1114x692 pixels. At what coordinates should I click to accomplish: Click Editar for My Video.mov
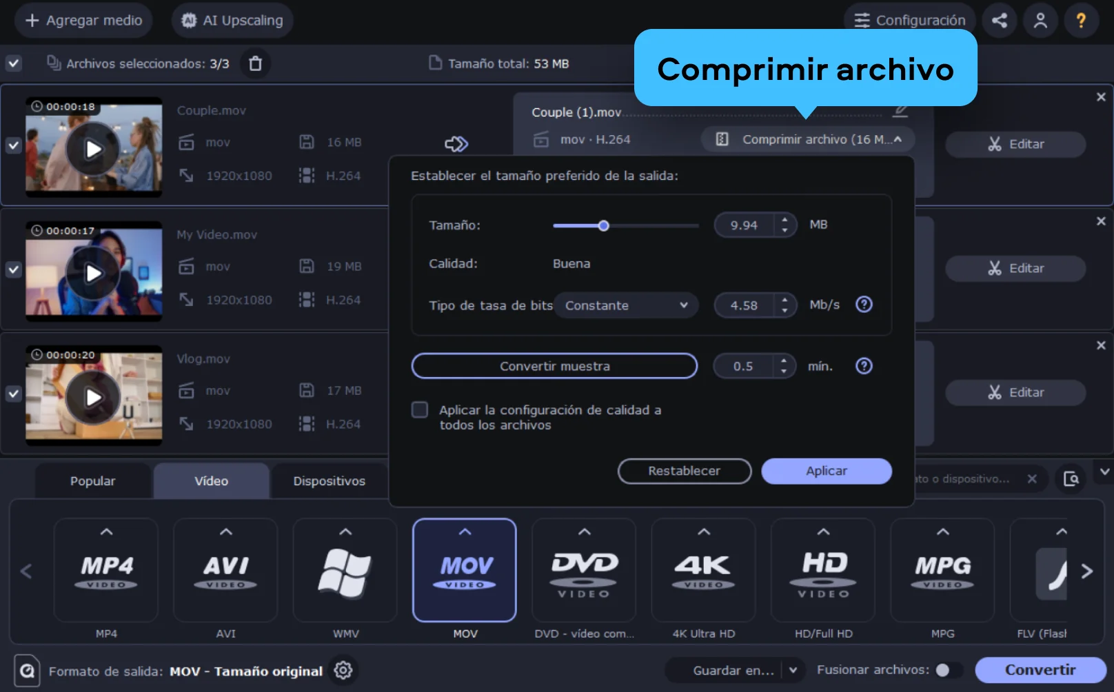(1015, 268)
